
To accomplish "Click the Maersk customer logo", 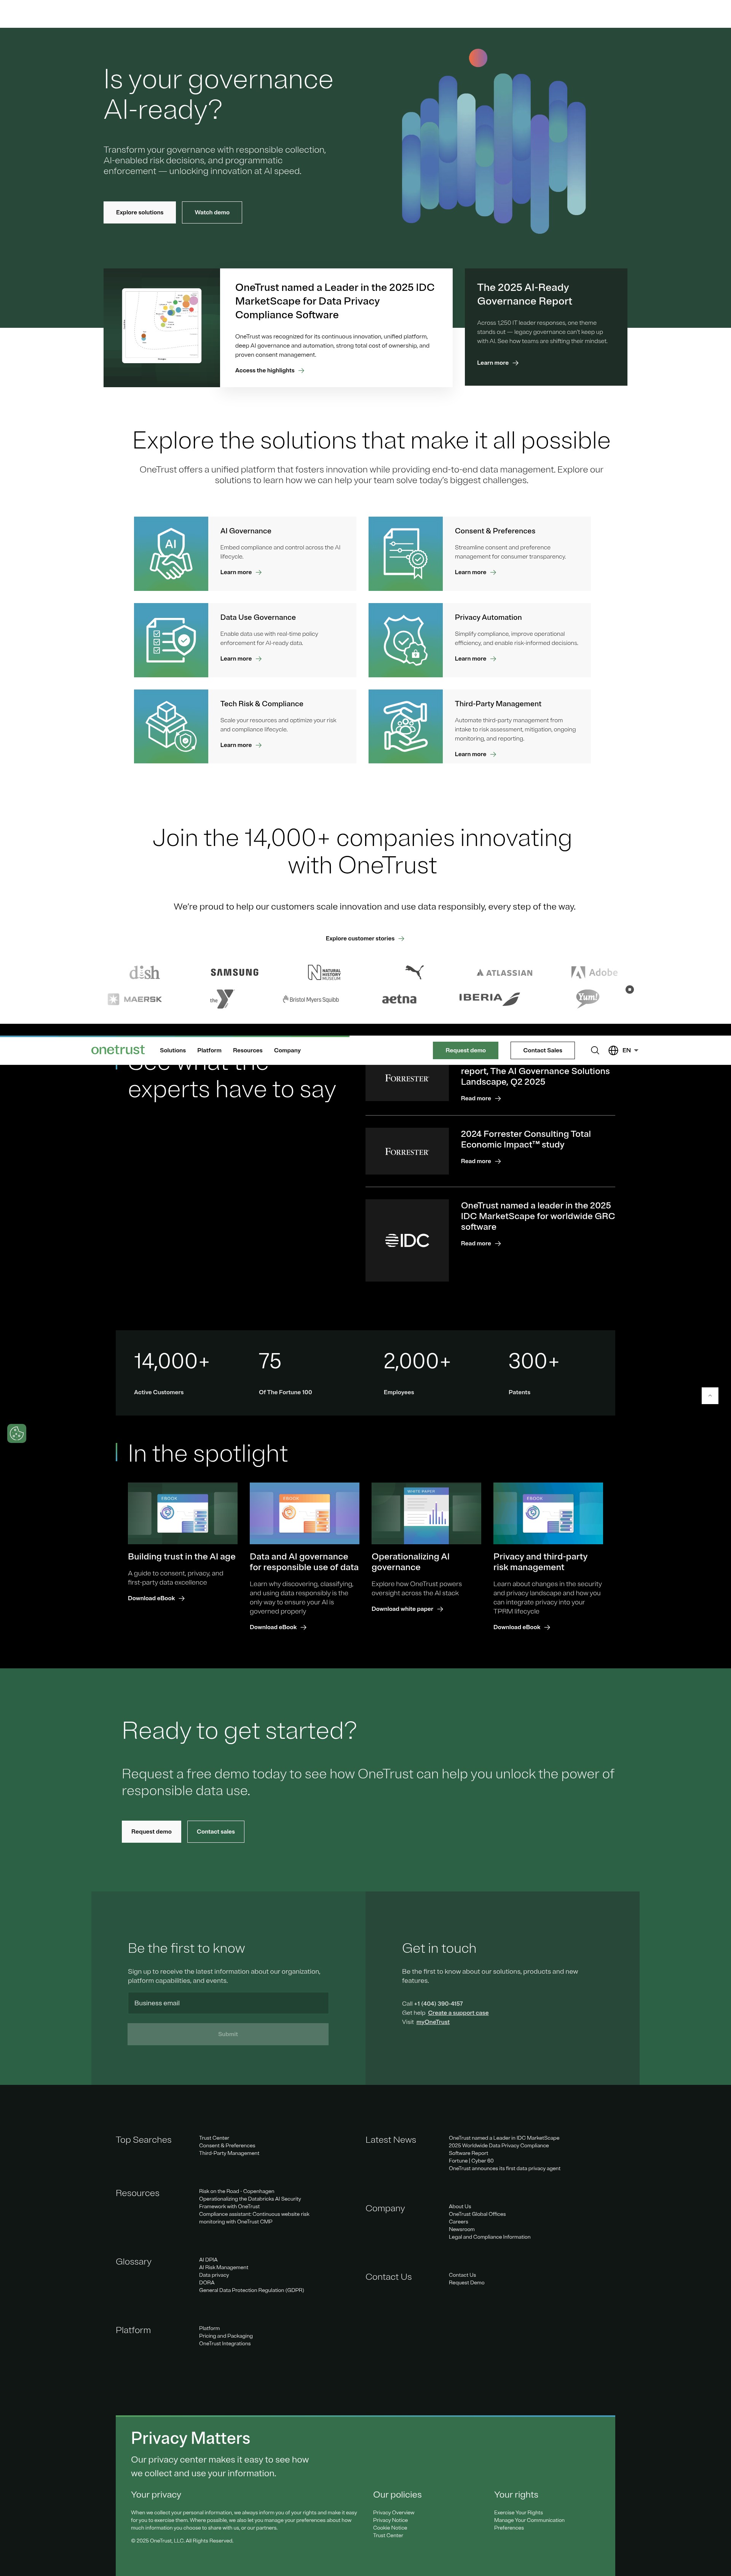I will click(x=135, y=999).
